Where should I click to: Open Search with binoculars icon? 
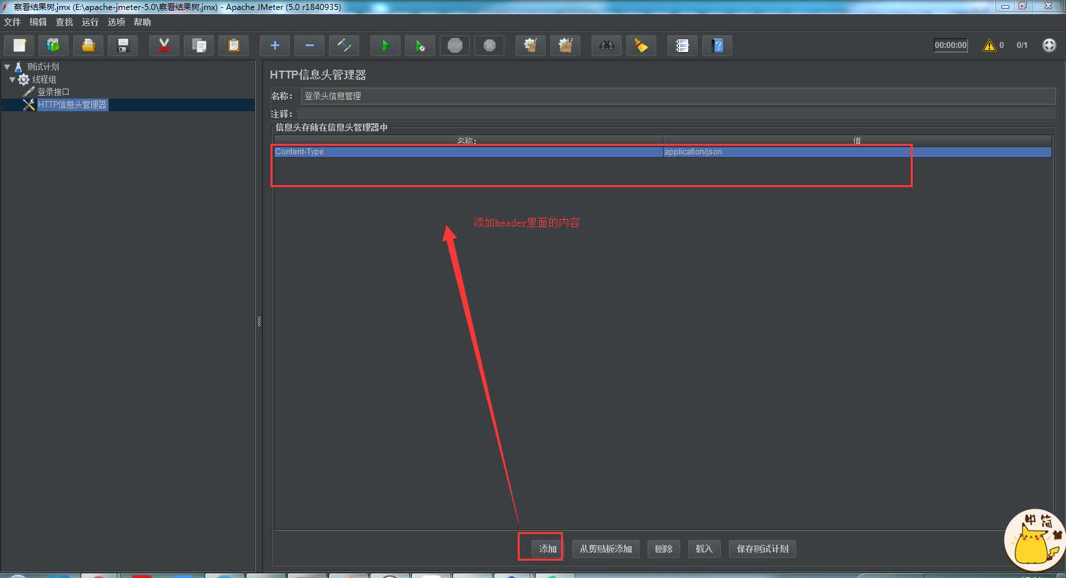(x=606, y=45)
